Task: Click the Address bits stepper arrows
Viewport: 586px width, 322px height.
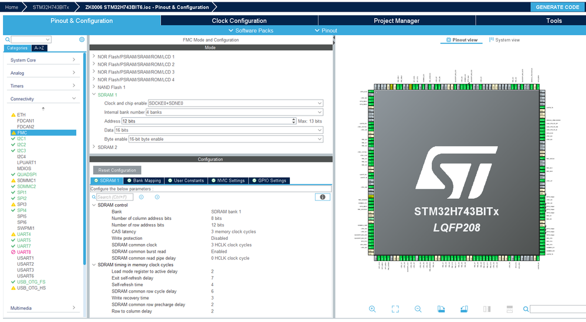Action: (294, 121)
